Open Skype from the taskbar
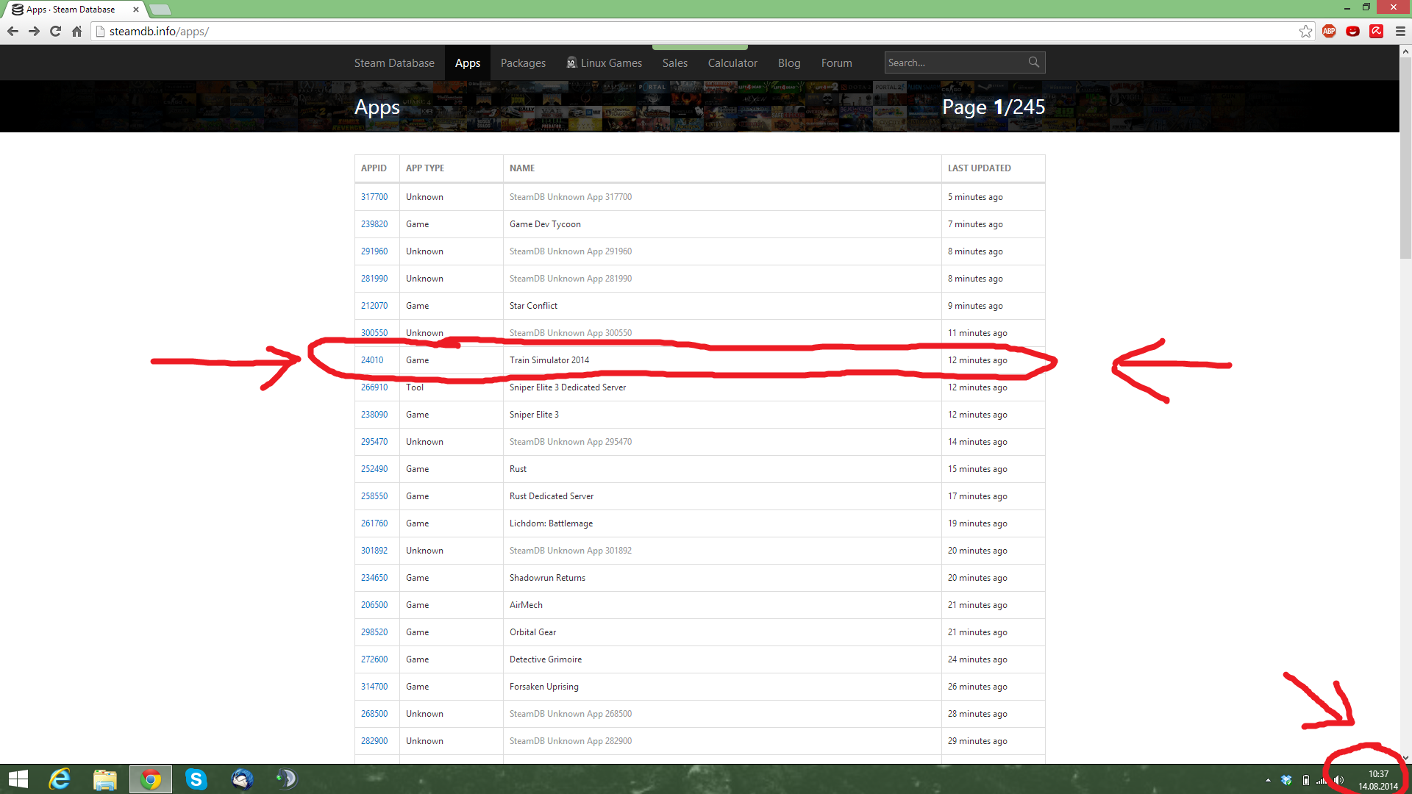 tap(196, 779)
